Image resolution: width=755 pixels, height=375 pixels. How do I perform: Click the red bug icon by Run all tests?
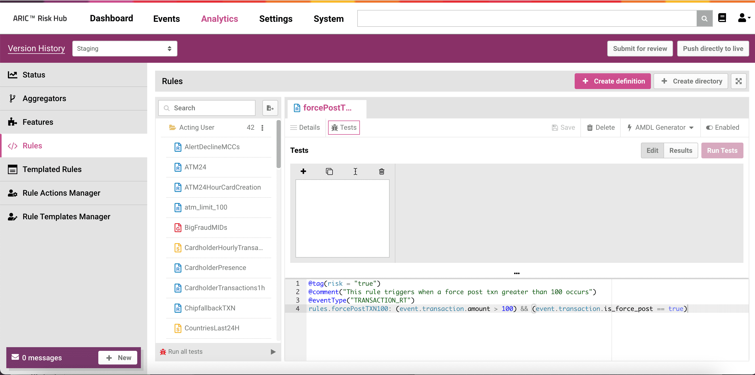click(163, 352)
